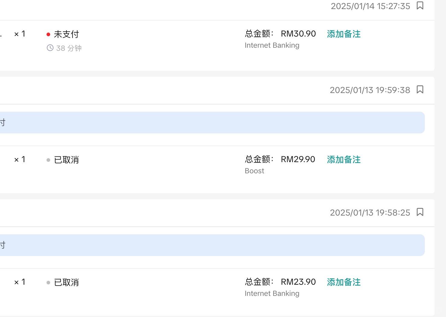Viewport: 446px width, 317px height.
Task: Click the RM30.90 total amount
Action: click(298, 34)
